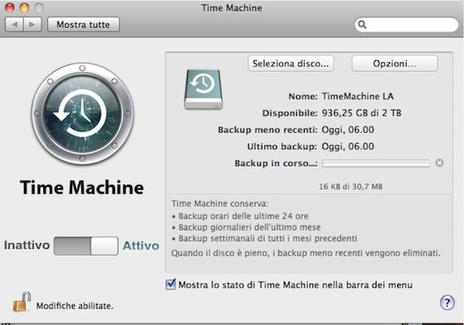
Task: Click Backup orari delle ultime 24 ore
Action: (244, 216)
